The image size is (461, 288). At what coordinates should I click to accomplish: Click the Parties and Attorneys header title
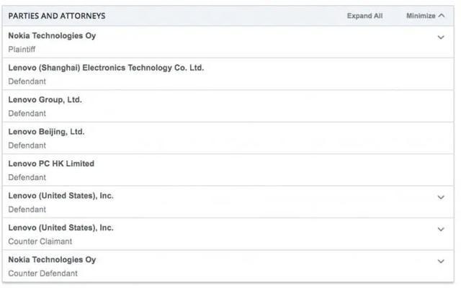pyautogui.click(x=57, y=16)
